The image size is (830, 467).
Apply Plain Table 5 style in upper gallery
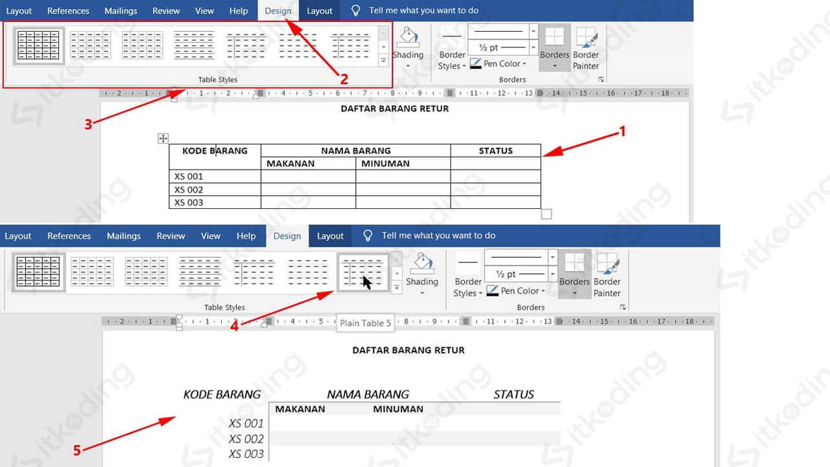pos(350,45)
